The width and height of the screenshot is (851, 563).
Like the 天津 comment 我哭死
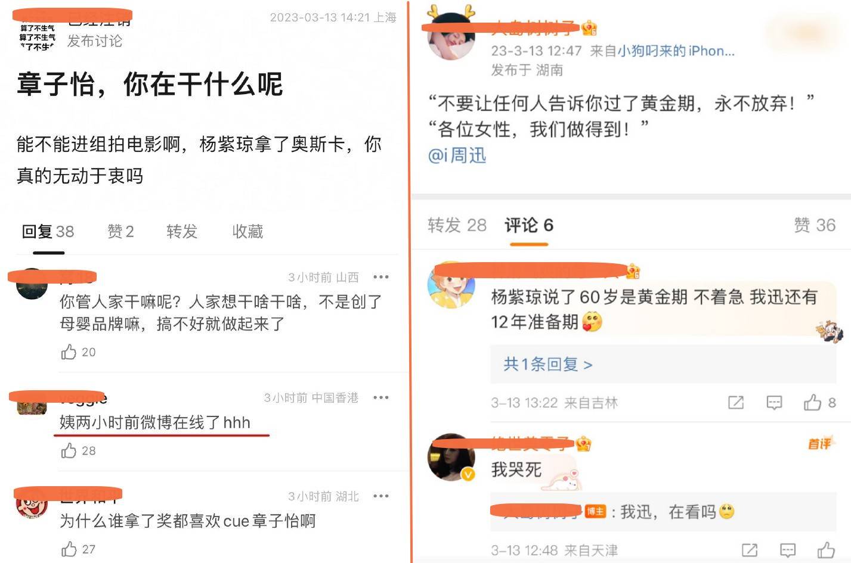click(826, 549)
